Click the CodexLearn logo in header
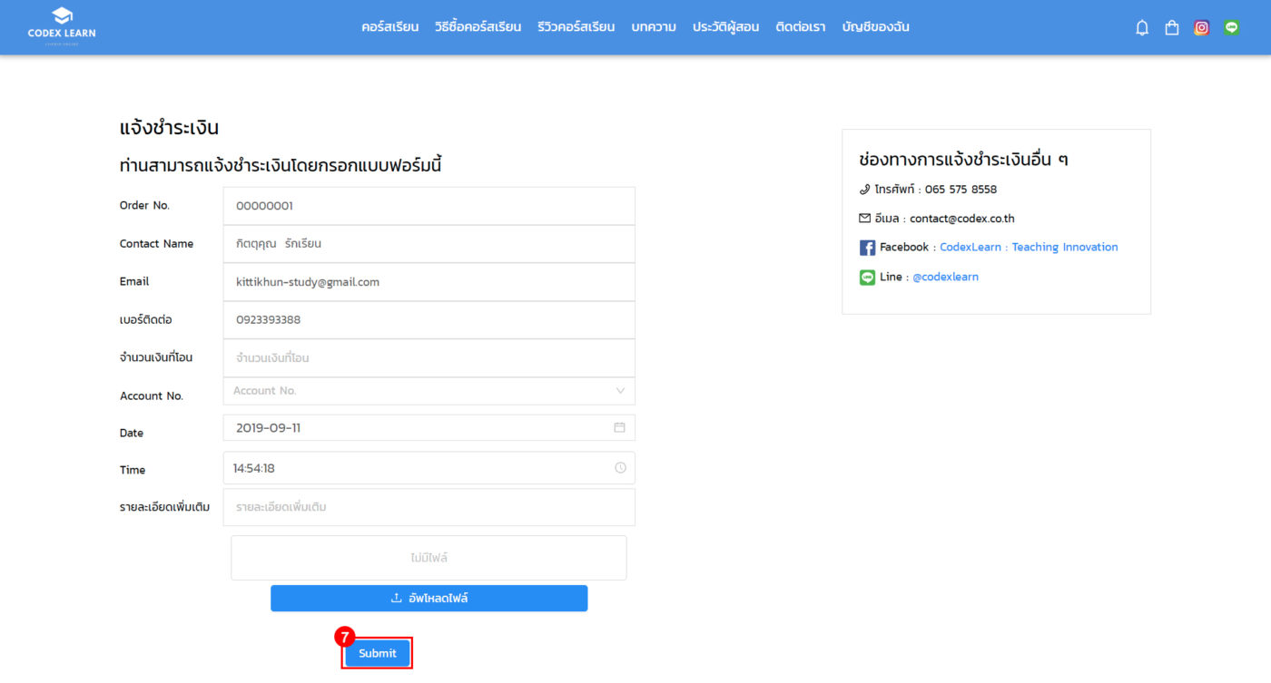This screenshot has width=1271, height=683. click(62, 26)
